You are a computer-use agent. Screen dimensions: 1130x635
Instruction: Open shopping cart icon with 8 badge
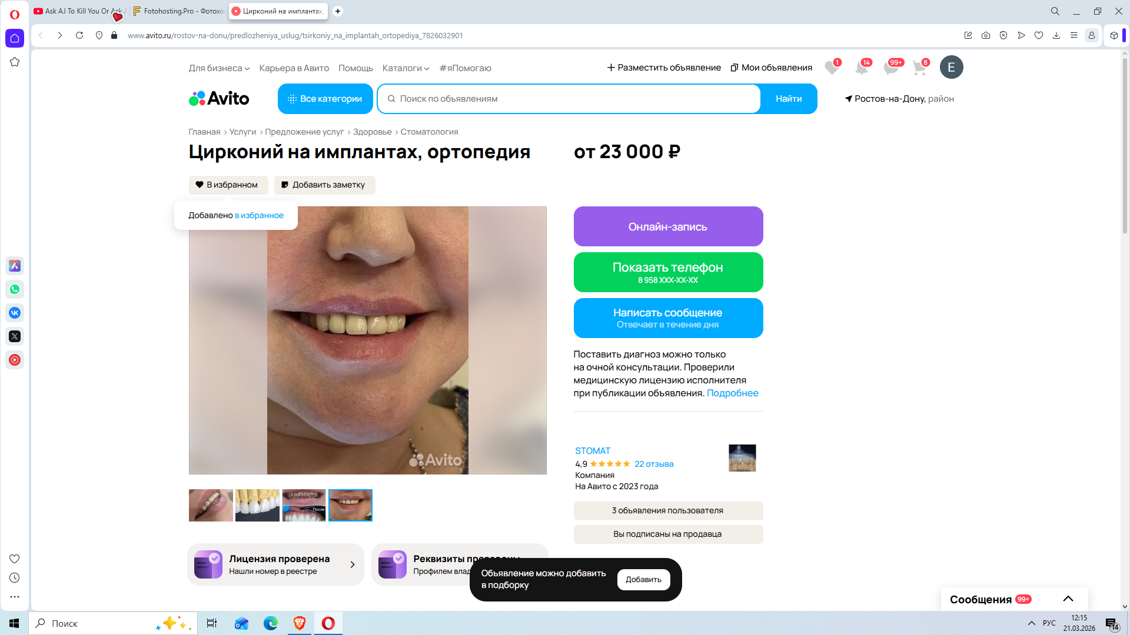coord(919,68)
